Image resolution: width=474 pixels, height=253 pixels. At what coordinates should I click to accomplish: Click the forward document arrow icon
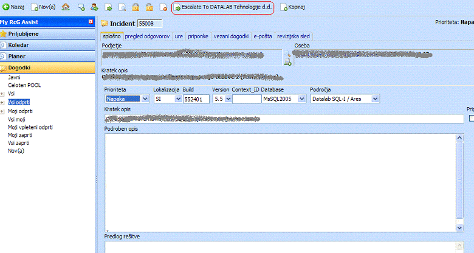[108, 7]
